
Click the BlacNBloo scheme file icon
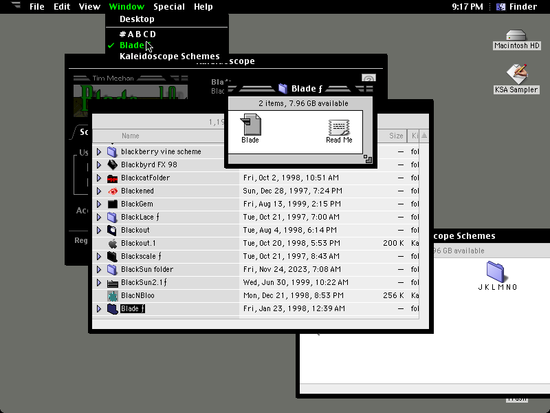click(x=112, y=296)
